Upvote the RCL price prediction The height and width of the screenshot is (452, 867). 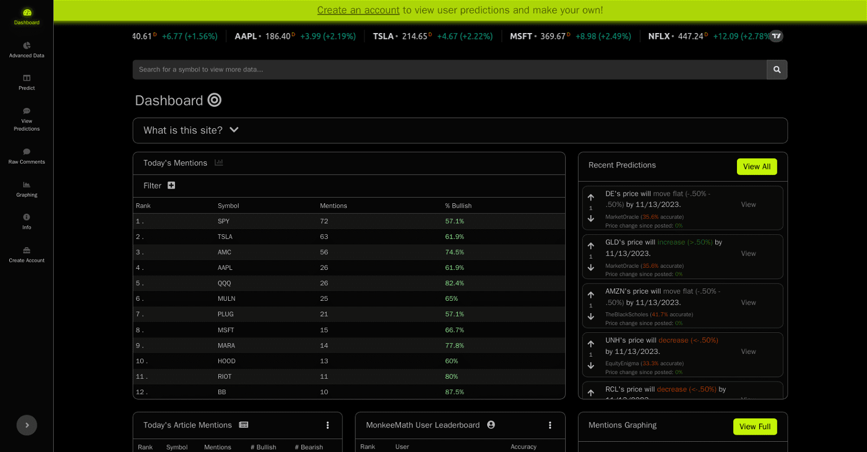click(x=591, y=393)
